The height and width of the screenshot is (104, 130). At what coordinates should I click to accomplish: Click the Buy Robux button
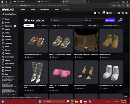point(110,20)
